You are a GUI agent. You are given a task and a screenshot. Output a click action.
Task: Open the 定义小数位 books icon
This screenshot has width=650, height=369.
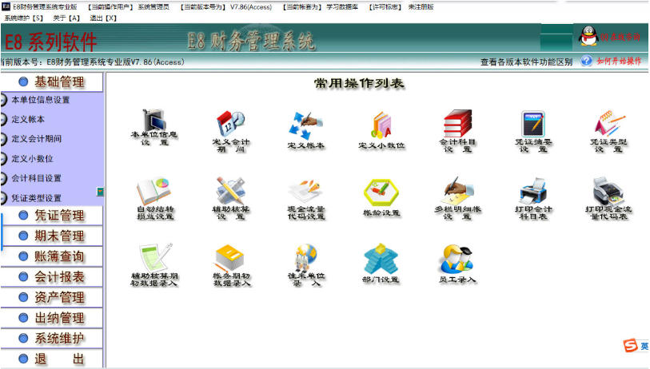[381, 130]
